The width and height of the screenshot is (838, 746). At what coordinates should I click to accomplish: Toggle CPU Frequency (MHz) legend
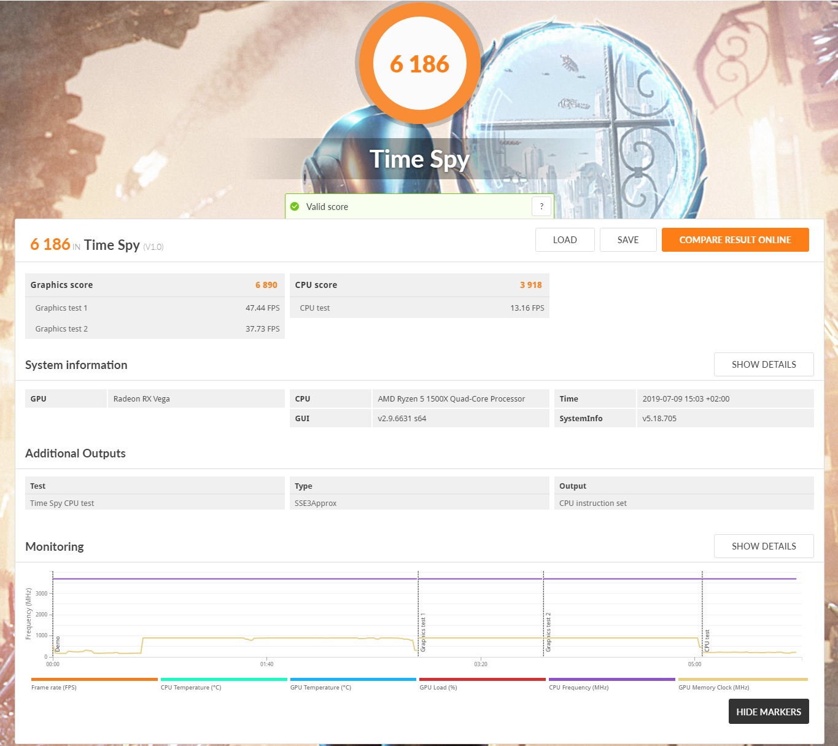click(612, 683)
